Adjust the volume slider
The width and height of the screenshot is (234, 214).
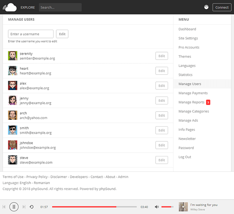[167, 207]
